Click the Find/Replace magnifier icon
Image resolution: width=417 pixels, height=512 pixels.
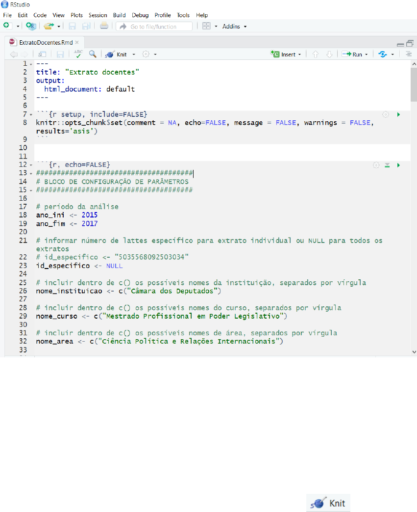coord(93,54)
